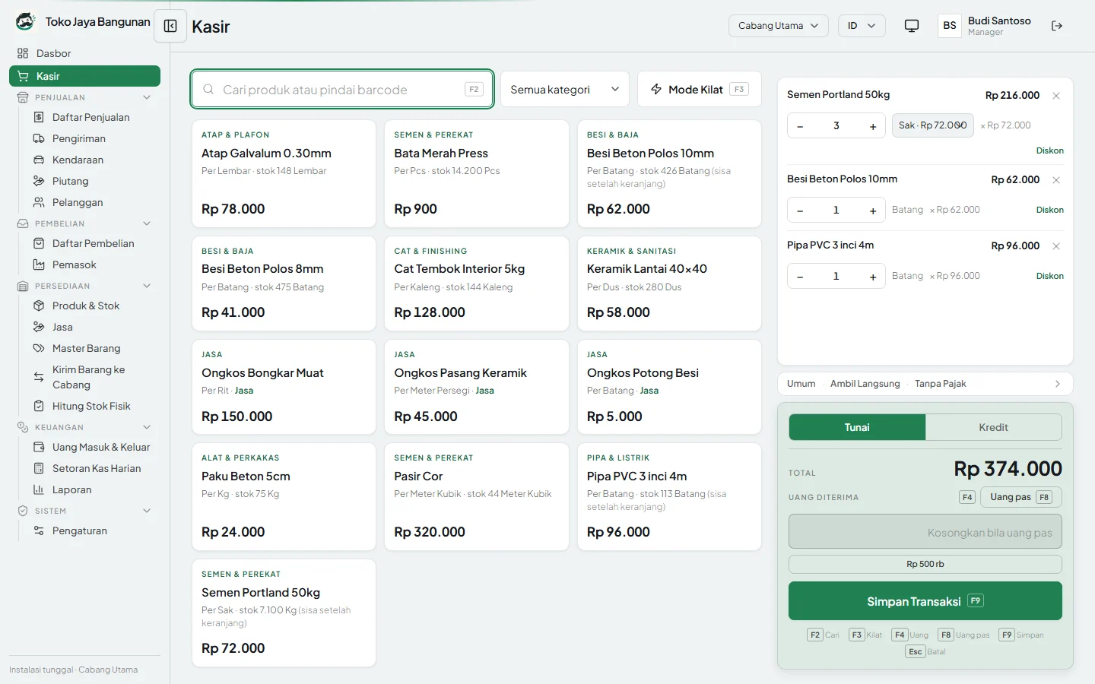Open Dasbor from the sidebar

click(x=85, y=53)
